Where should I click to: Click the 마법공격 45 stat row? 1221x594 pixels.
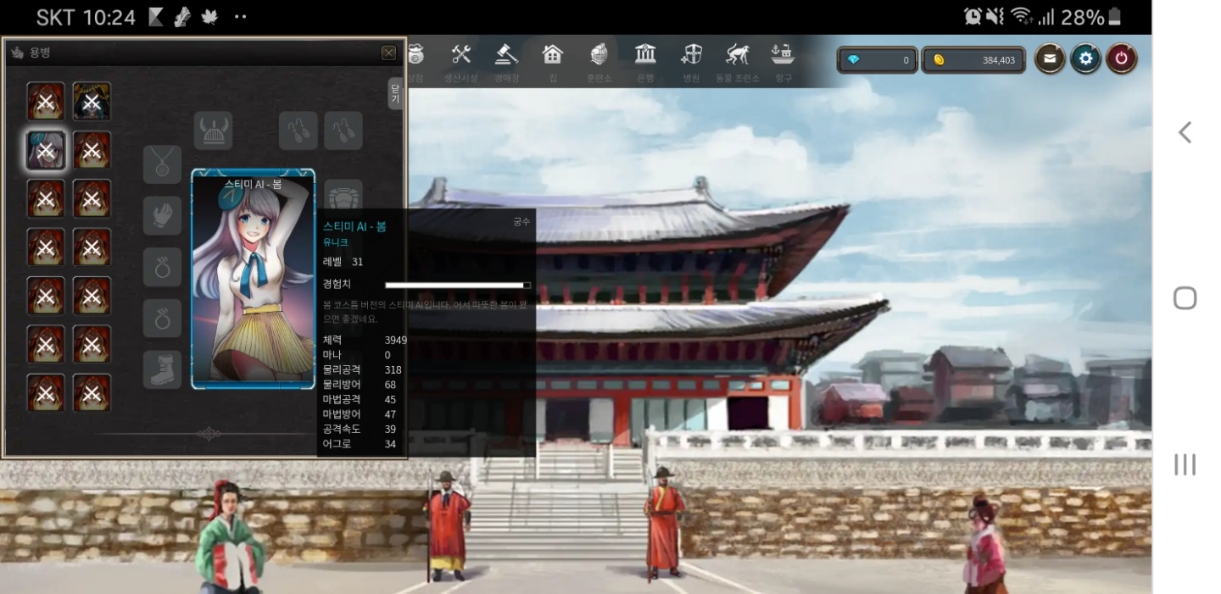(x=360, y=399)
